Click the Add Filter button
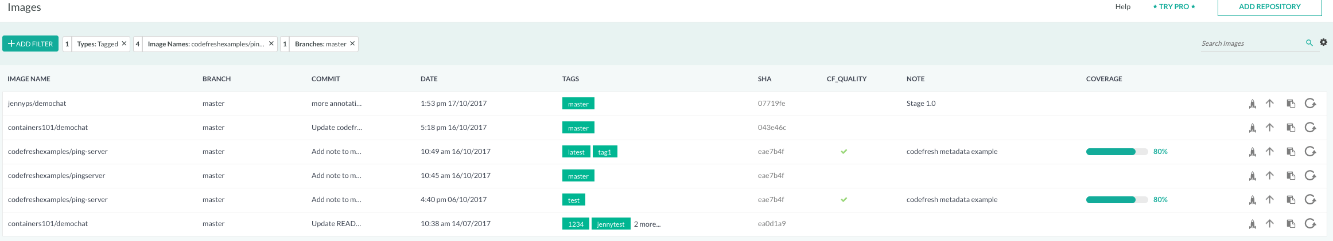The width and height of the screenshot is (1333, 241). point(30,44)
